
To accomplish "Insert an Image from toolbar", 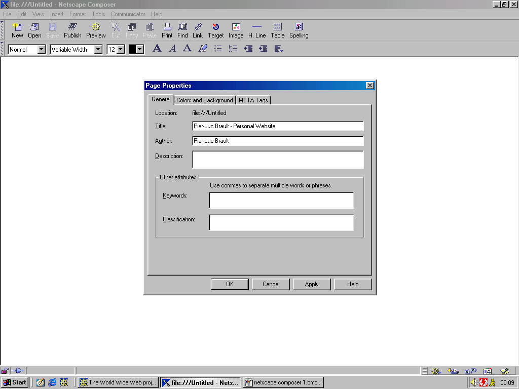I will (x=236, y=30).
